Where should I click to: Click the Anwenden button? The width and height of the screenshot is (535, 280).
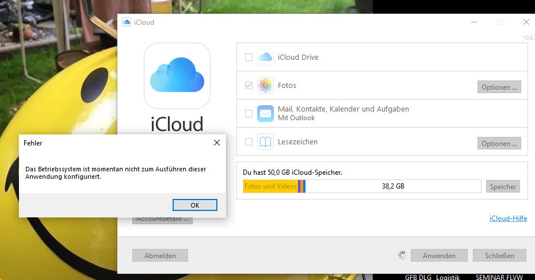pos(439,255)
